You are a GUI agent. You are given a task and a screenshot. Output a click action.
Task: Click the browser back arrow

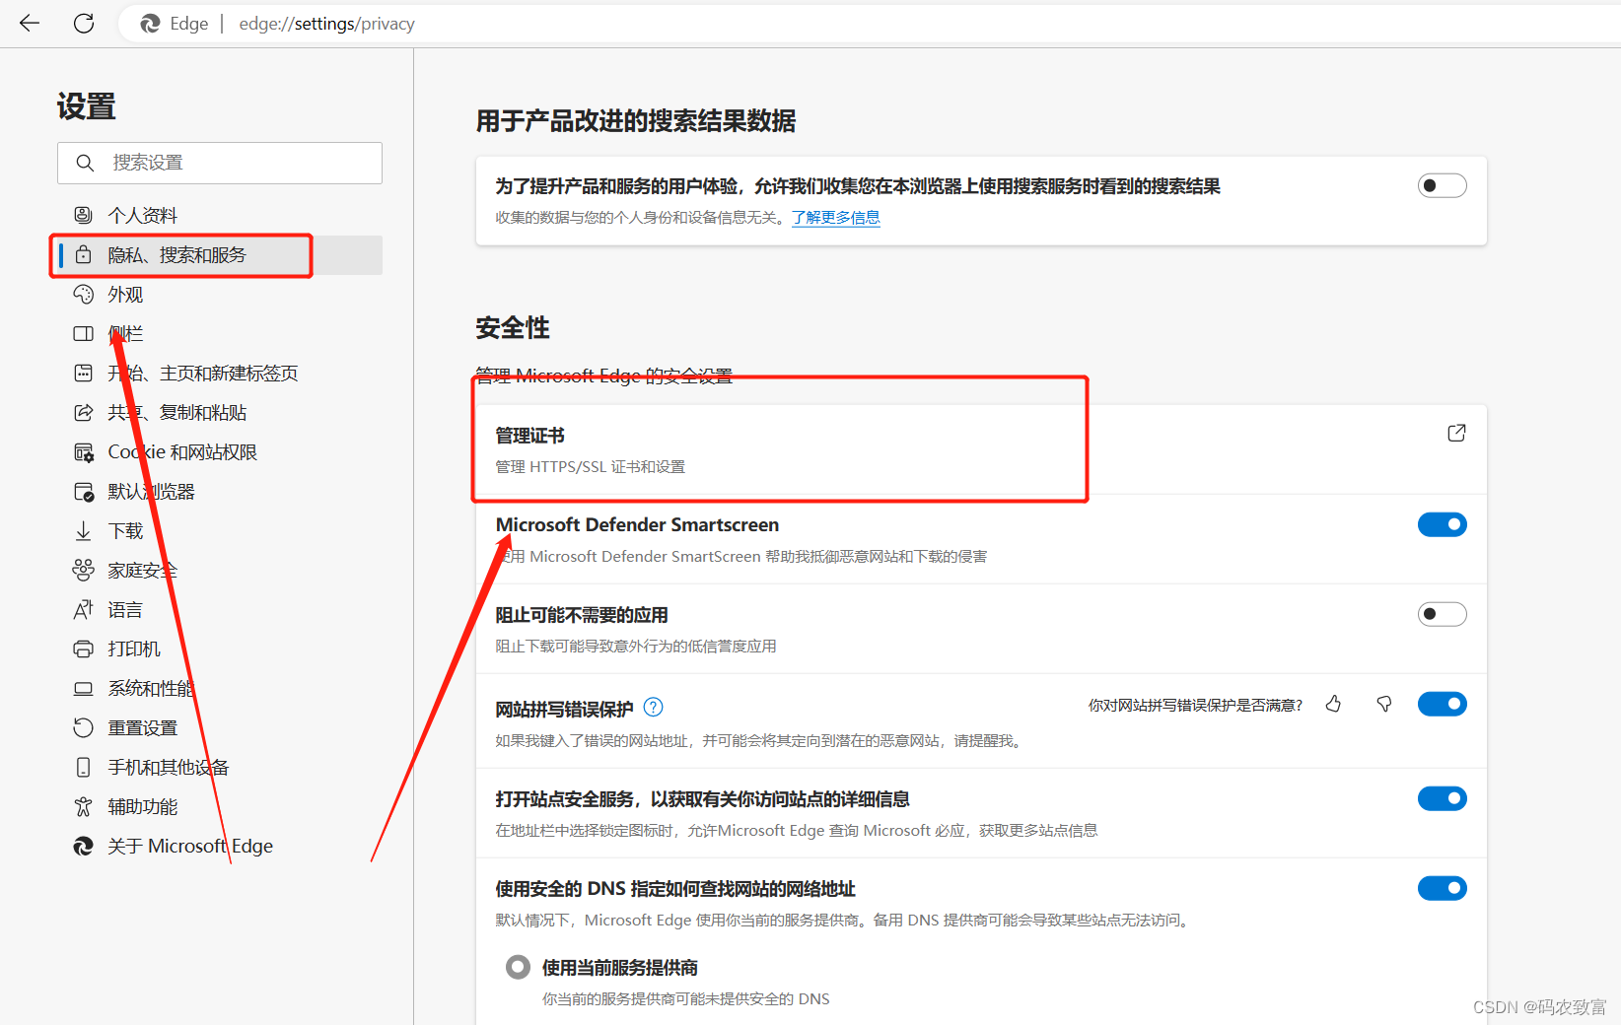point(30,23)
